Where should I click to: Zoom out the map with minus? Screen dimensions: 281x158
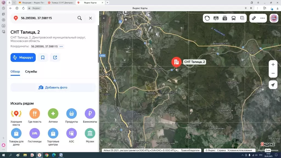(x=273, y=73)
